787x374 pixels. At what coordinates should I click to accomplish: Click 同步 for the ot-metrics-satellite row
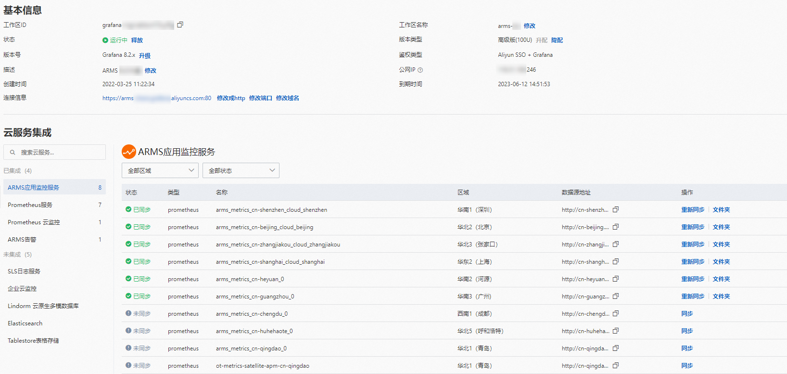[x=687, y=365]
